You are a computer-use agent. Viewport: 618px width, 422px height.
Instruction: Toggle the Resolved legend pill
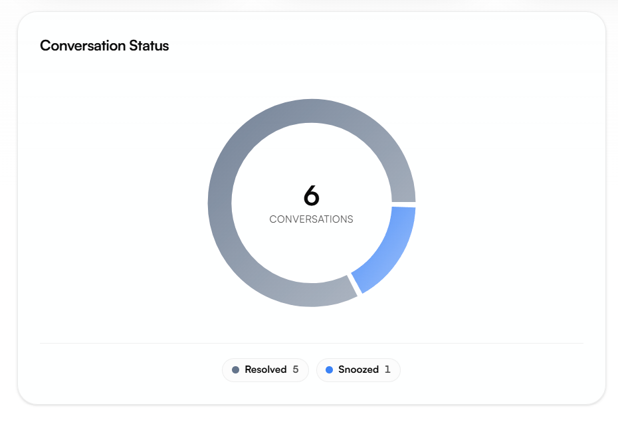265,370
